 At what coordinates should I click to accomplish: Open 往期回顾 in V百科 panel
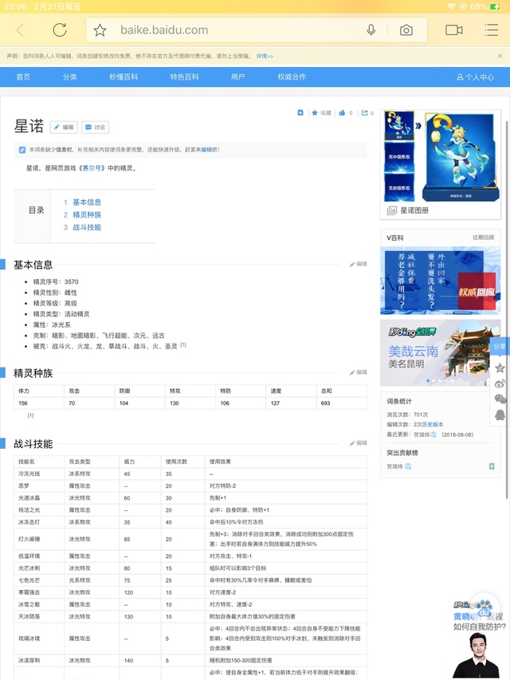click(x=483, y=238)
